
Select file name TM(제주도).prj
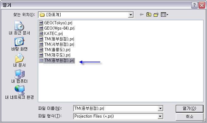(57, 55)
